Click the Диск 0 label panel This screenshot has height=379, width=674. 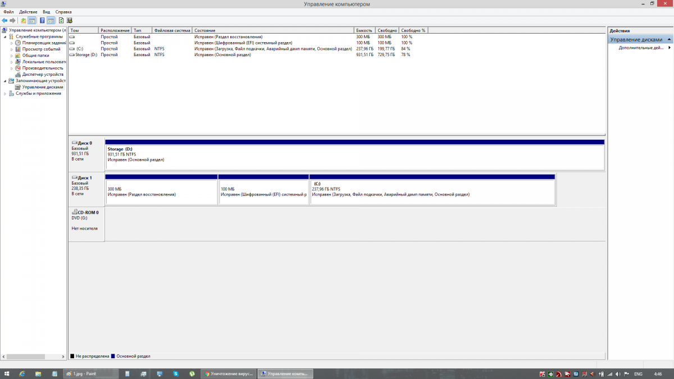point(86,154)
